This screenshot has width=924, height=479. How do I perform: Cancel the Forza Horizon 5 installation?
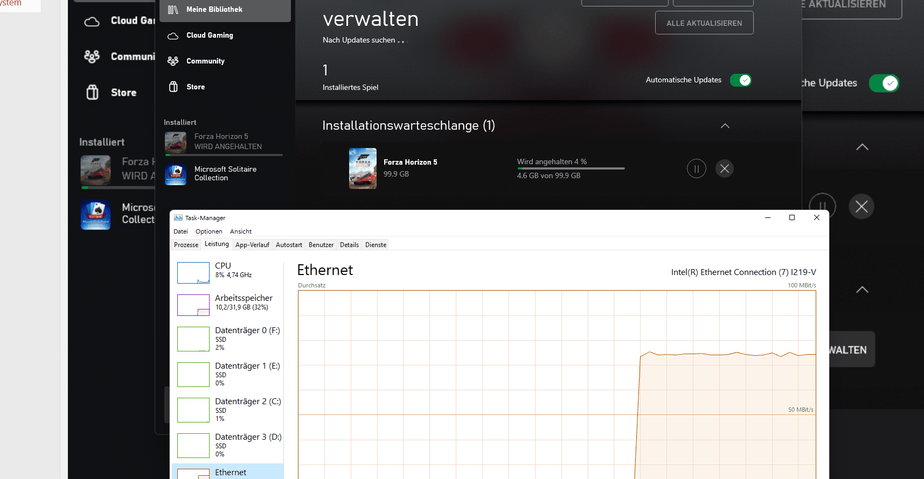[x=725, y=168]
